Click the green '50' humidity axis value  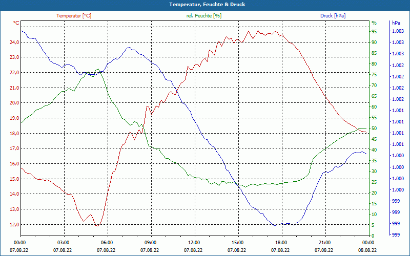[x=374, y=129]
